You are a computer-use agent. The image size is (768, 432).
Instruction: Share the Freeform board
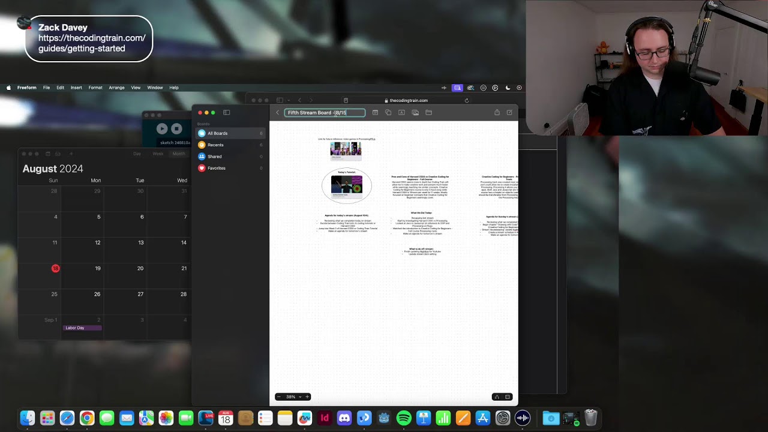pyautogui.click(x=497, y=112)
